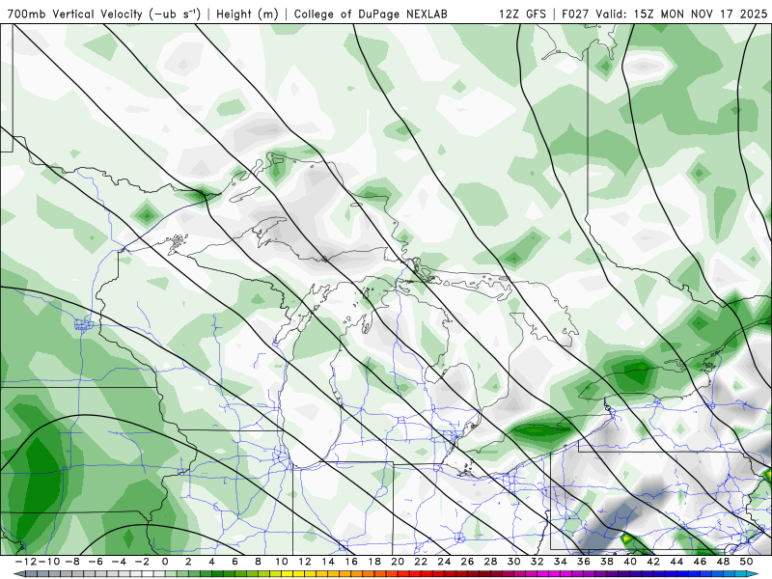Click the "F027 Valid: 15Z MON NOV 17 2025" text
Viewport: 772px width, 579px height.
[x=664, y=14]
